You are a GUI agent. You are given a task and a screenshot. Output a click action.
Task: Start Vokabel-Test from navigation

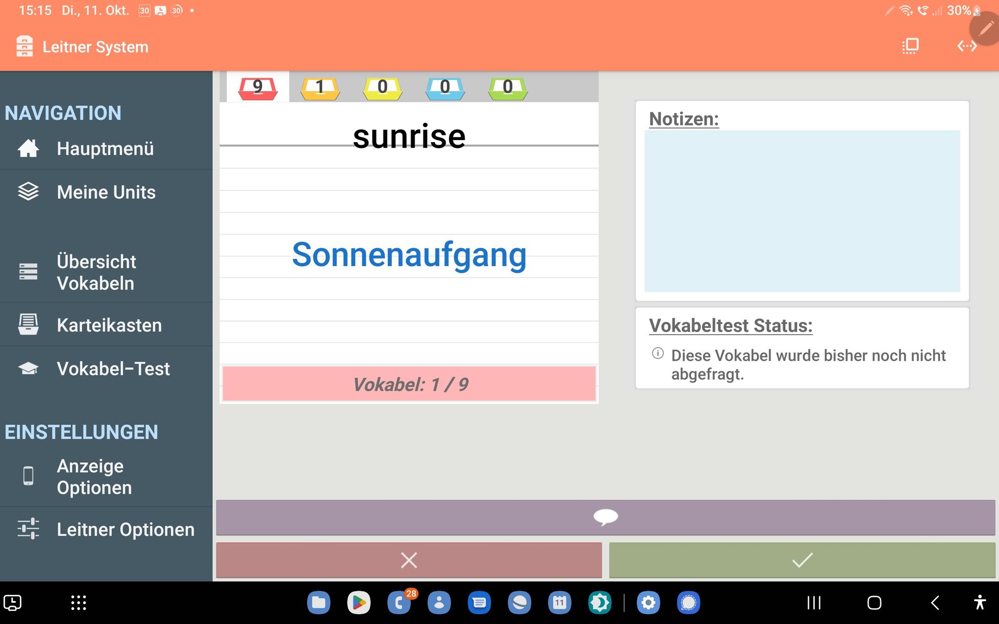pyautogui.click(x=113, y=368)
